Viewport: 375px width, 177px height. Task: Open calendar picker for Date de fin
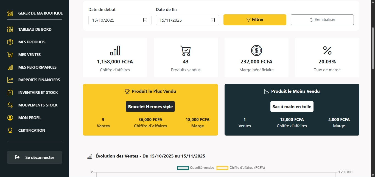pyautogui.click(x=213, y=20)
